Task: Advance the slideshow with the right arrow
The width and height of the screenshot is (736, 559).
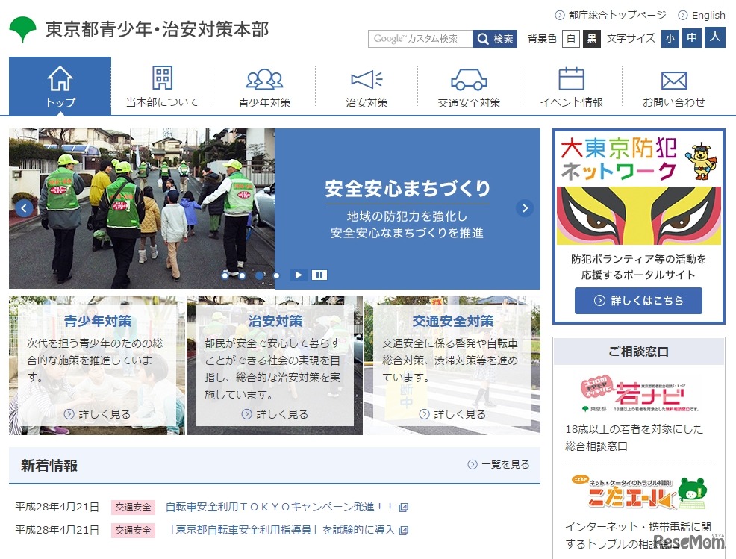Action: pos(526,208)
